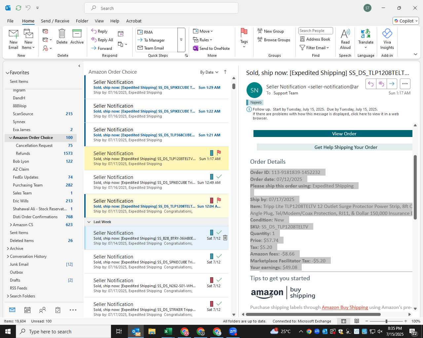Open Copilot in title bar
Viewport: 423px width, 338px height.
[406, 21]
